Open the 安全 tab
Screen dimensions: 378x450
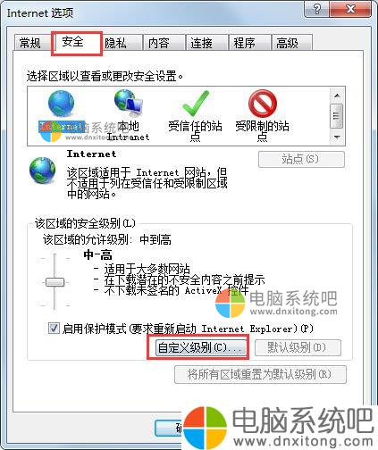coord(73,42)
